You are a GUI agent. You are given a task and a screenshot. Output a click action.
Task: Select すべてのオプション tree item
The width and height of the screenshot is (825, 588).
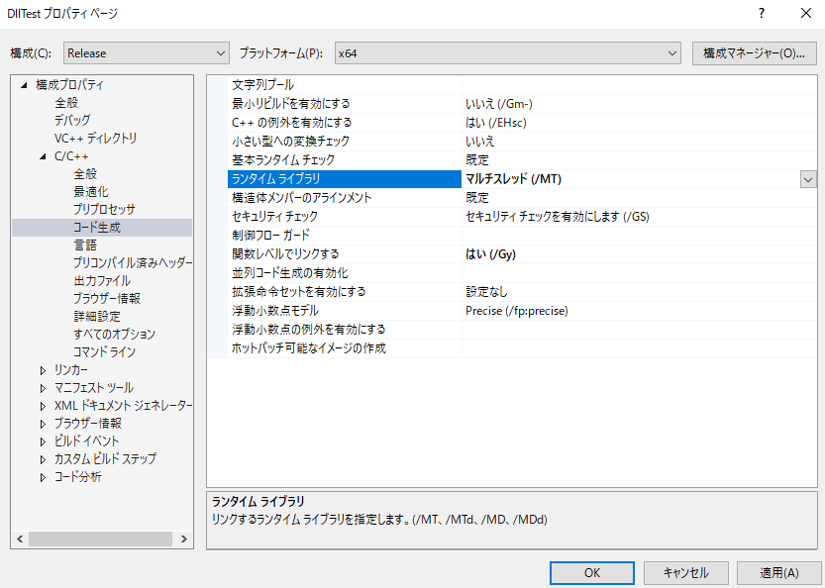pyautogui.click(x=114, y=334)
